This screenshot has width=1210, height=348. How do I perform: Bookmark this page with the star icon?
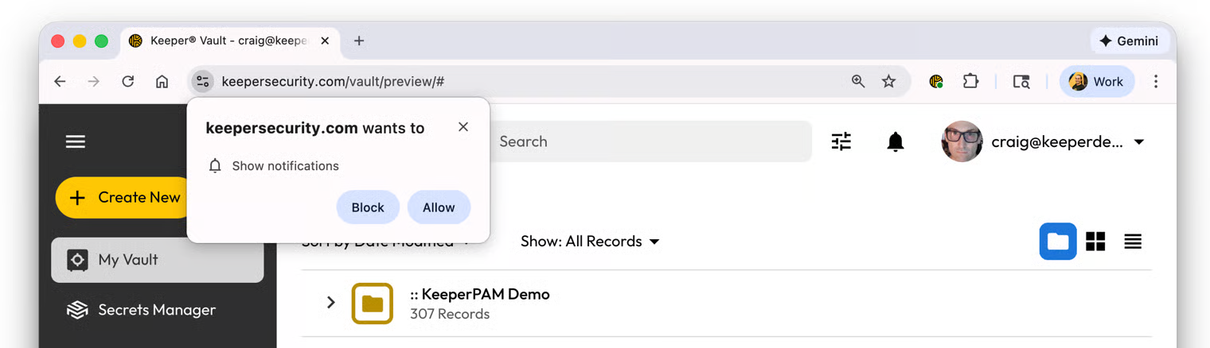tap(889, 81)
